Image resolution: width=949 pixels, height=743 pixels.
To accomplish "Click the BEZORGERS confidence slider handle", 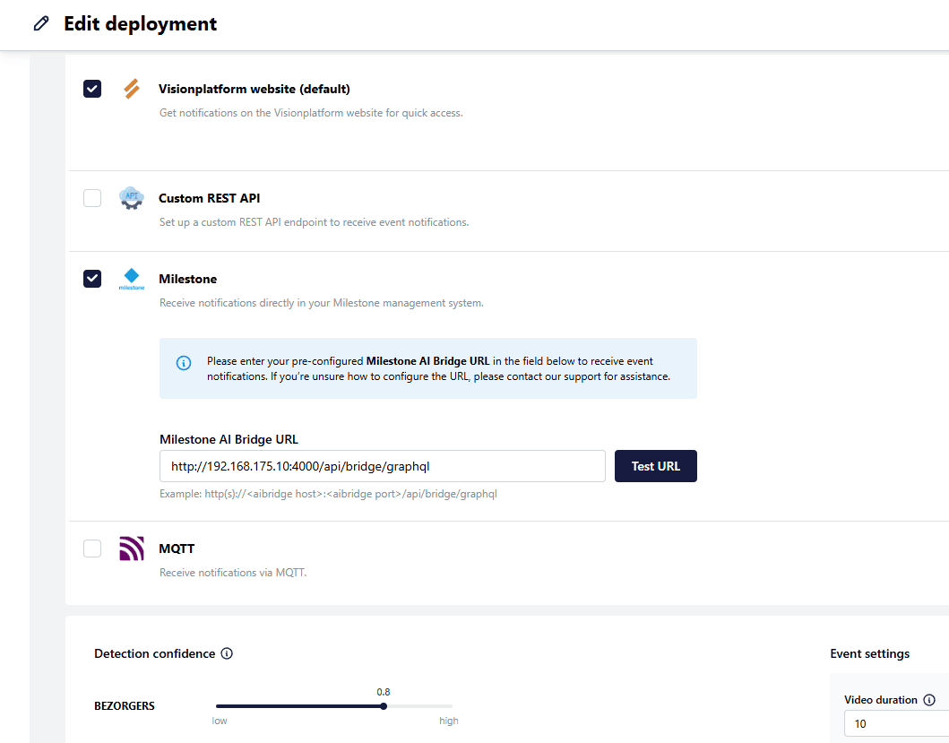I will [x=384, y=706].
